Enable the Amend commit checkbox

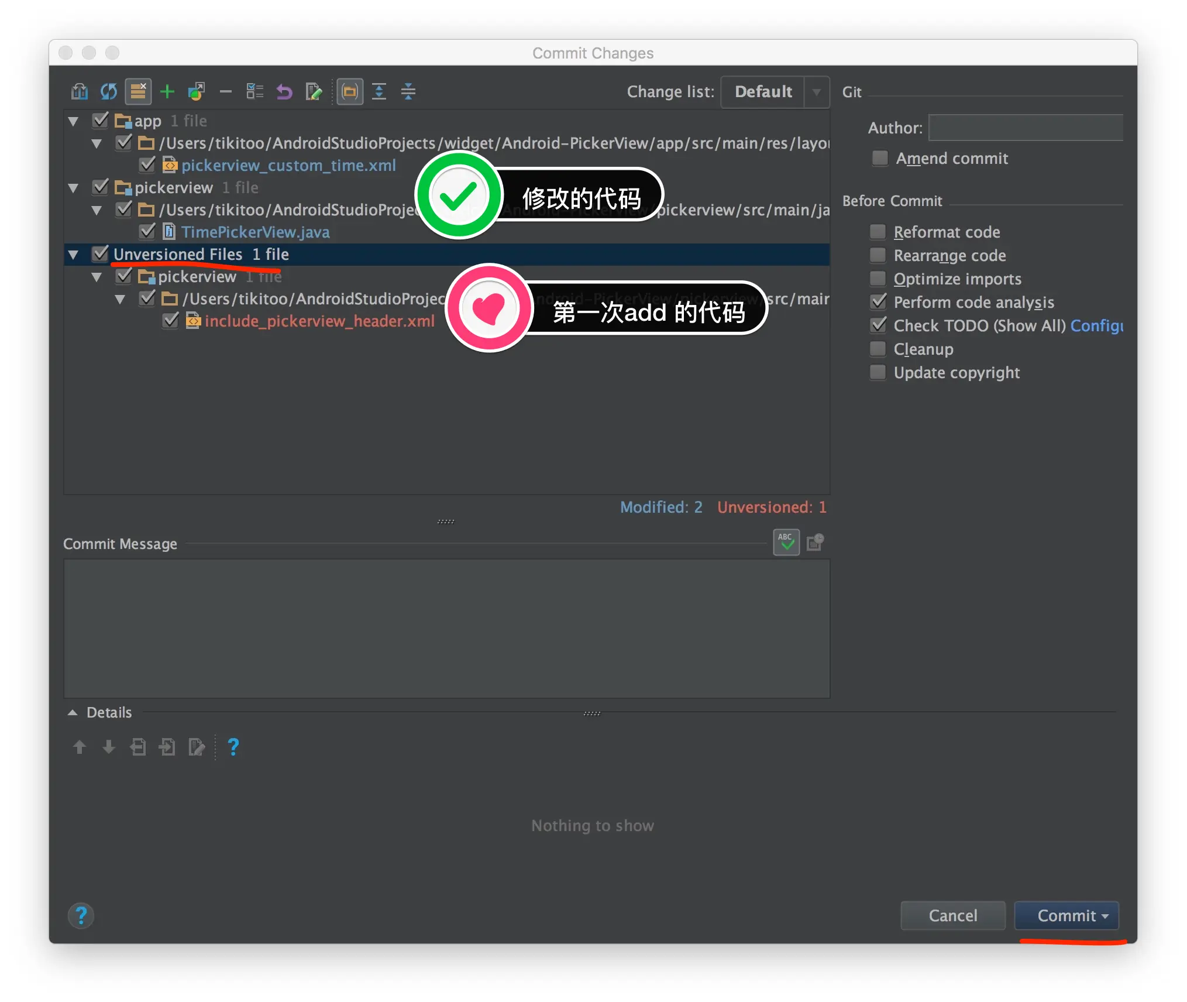point(879,158)
